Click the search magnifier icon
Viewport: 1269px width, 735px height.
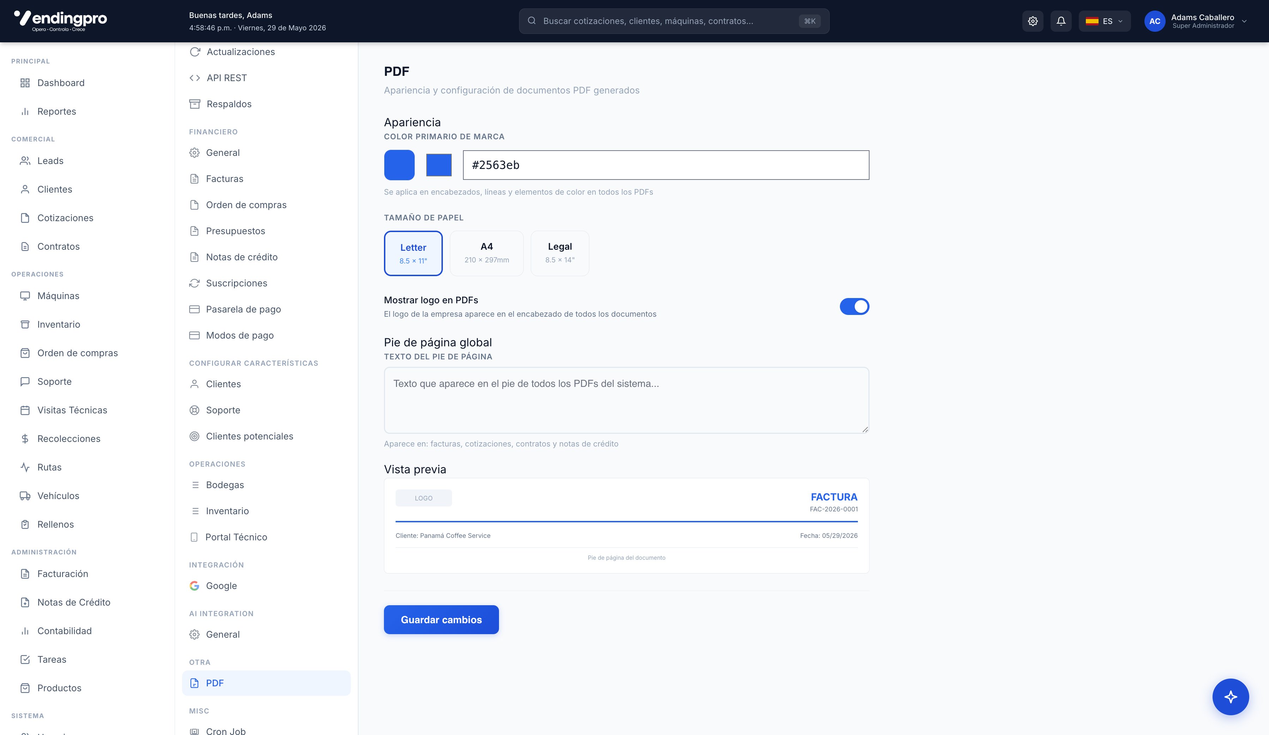pos(531,21)
